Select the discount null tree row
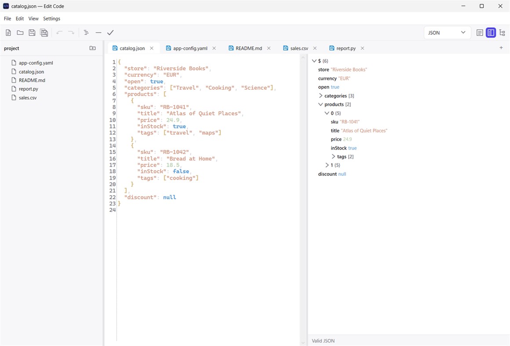Image resolution: width=510 pixels, height=346 pixels. [x=332, y=174]
